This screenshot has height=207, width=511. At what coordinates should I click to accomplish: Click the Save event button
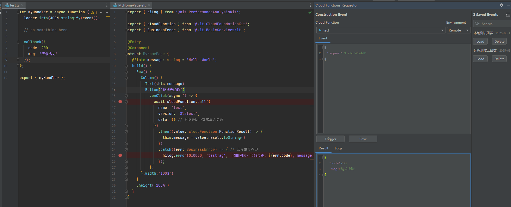[363, 139]
